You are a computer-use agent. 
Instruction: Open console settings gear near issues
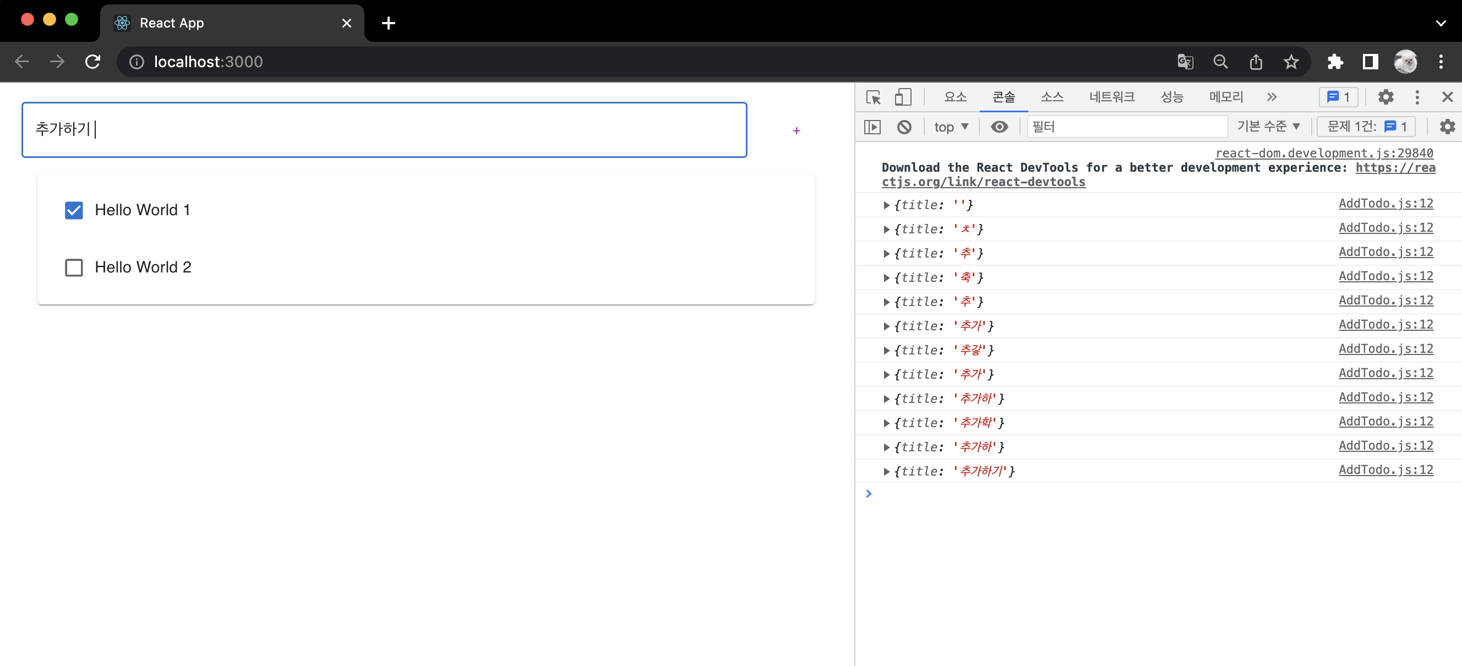point(1447,127)
